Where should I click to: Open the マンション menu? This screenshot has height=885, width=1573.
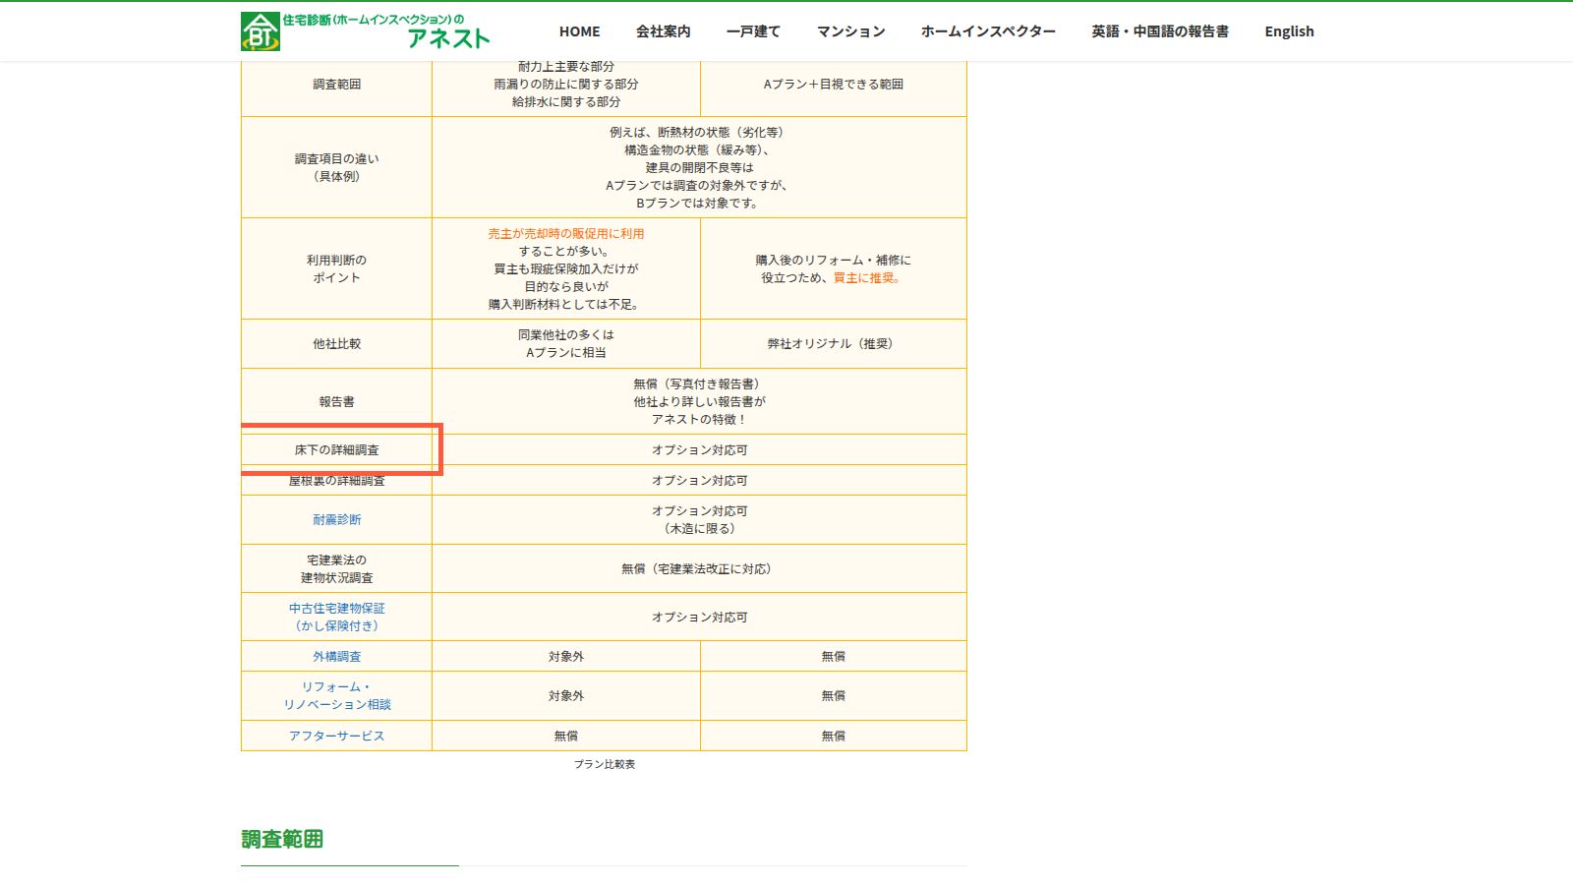850,31
